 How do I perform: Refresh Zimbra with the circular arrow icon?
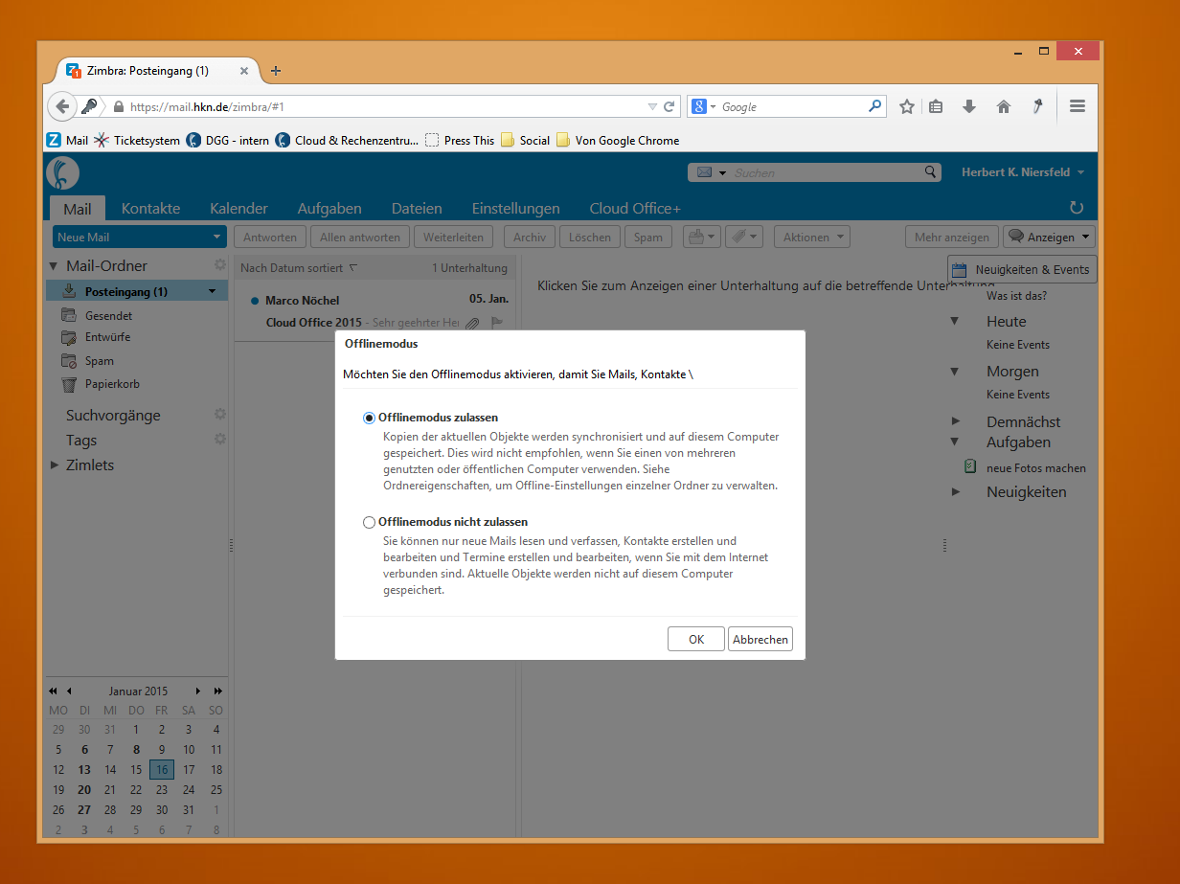[x=1077, y=208]
